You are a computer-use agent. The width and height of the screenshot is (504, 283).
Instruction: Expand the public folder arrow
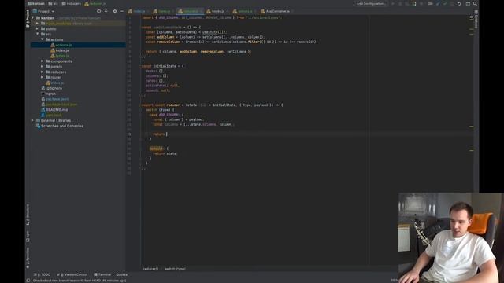coord(38,29)
